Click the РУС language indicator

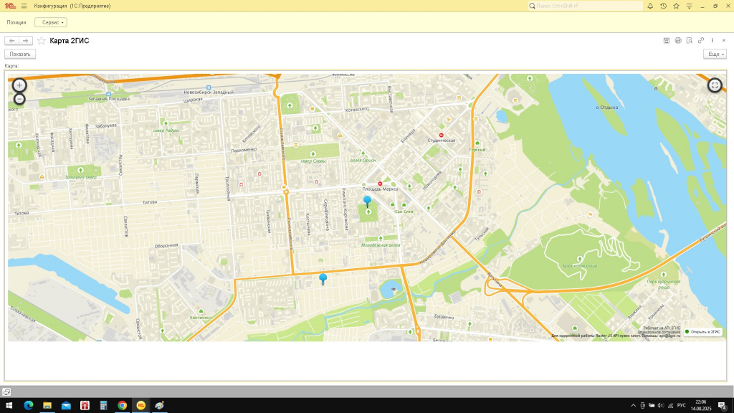click(x=682, y=406)
